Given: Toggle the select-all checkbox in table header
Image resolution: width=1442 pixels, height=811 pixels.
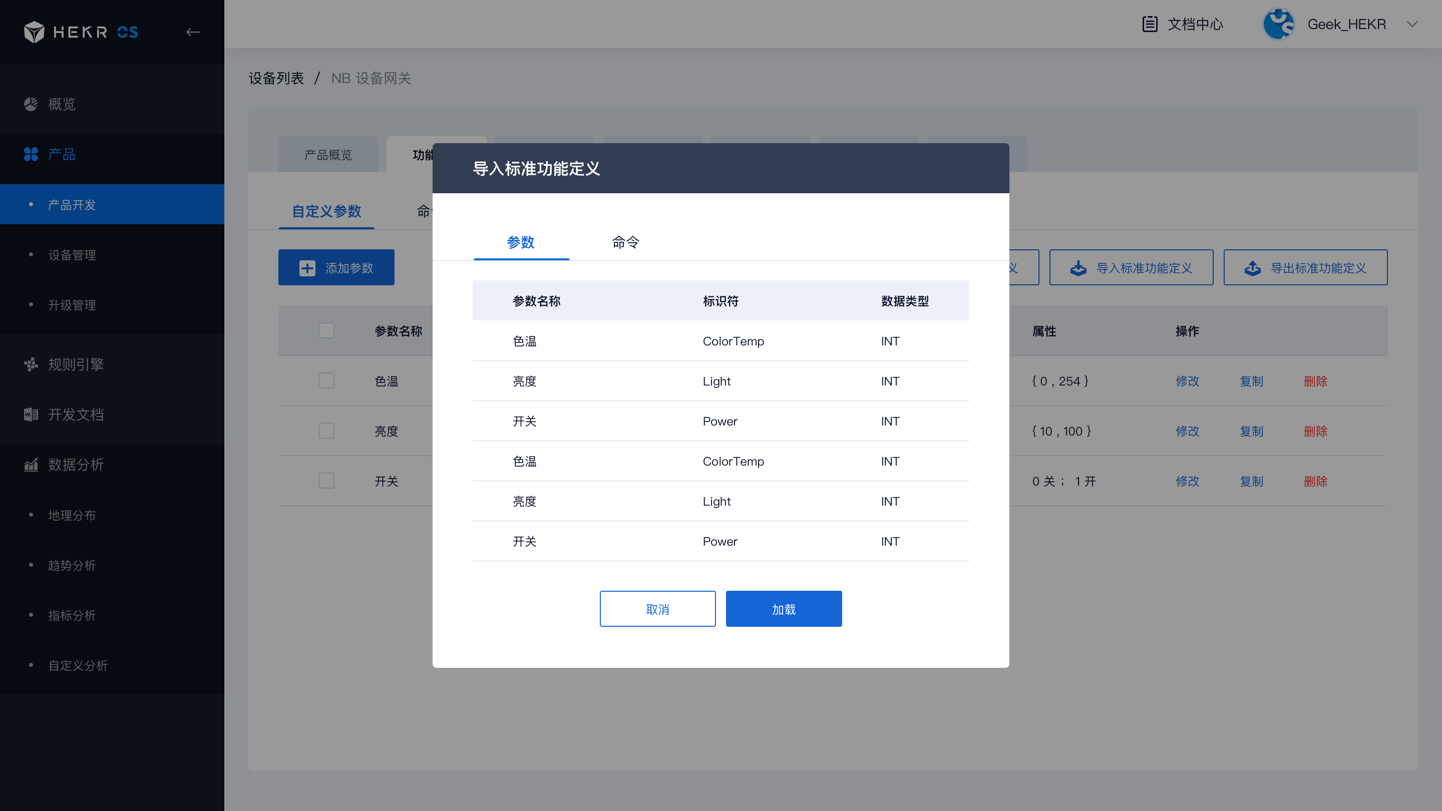Looking at the screenshot, I should tap(326, 330).
